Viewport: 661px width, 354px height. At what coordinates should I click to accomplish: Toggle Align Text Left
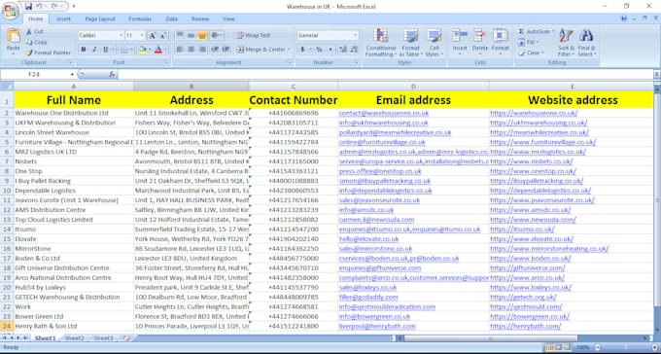180,50
